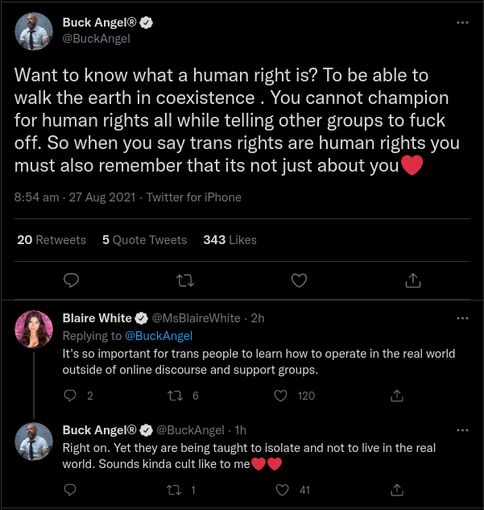This screenshot has width=484, height=510.
Task: Like Blaire White's reply with 120 likes
Action: pos(280,396)
